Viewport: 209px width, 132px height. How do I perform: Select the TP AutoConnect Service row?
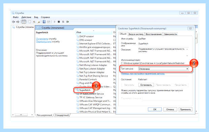click(92, 94)
